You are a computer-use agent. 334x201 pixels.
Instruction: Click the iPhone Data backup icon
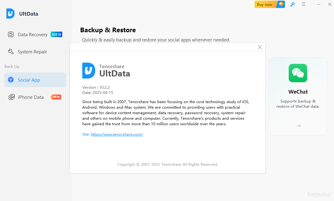pyautogui.click(x=11, y=97)
